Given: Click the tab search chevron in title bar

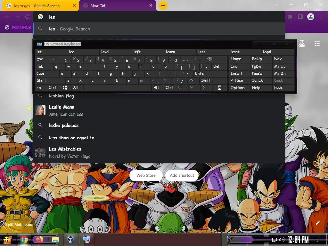Looking at the screenshot, I should 276,4.
